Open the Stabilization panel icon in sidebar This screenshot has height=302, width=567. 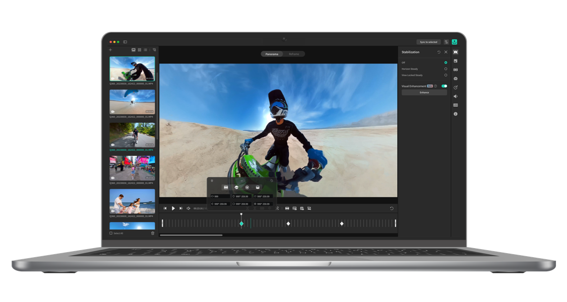[x=456, y=52]
